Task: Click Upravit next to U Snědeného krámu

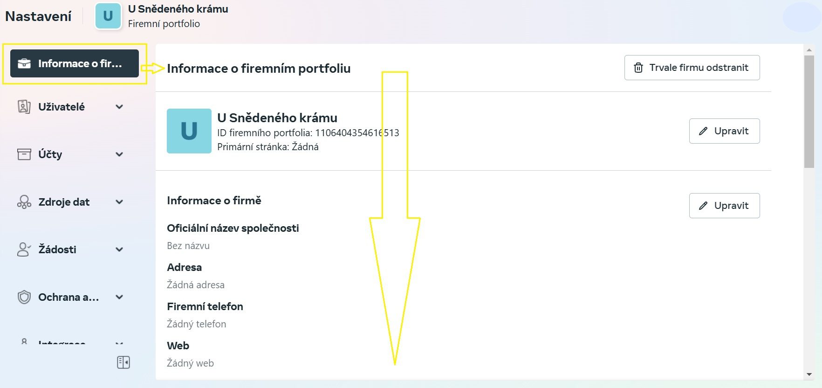Action: point(724,131)
